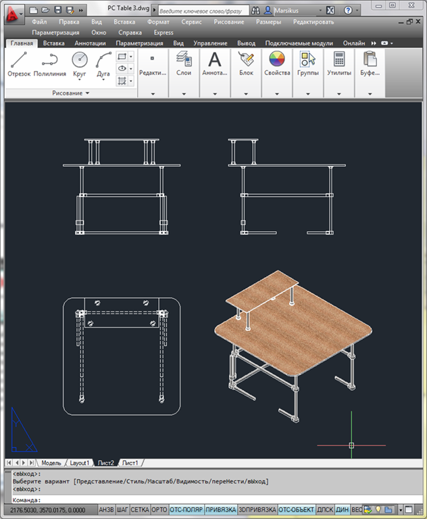The height and width of the screenshot is (519, 427).
Task: Toggle ОТС-ОБЪЕКТ object snap tracking
Action: tap(296, 510)
